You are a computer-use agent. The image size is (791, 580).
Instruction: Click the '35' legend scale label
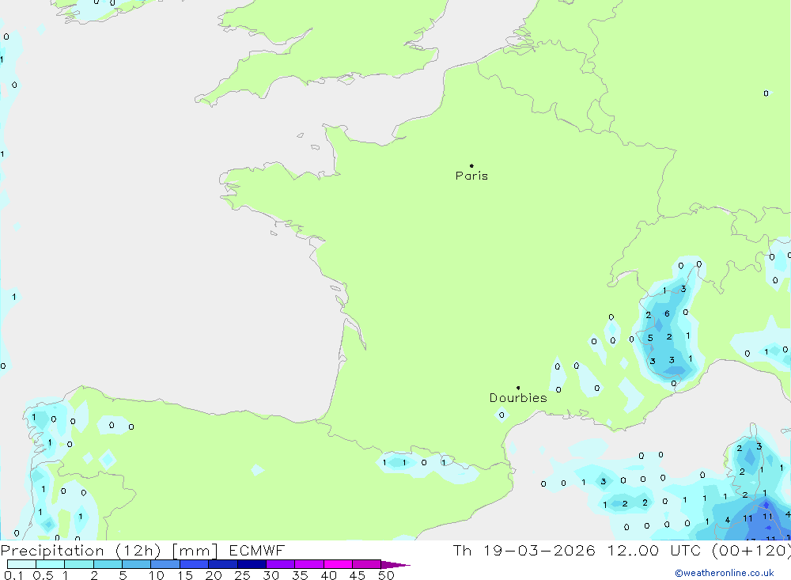[300, 575]
